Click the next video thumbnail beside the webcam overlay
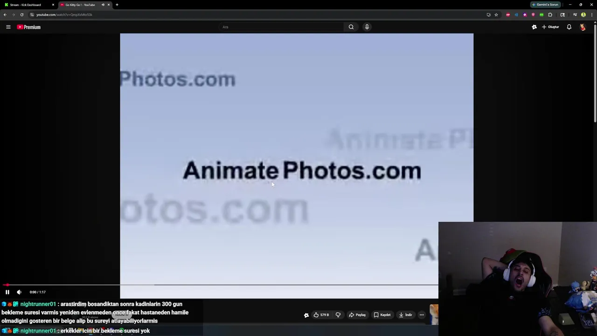The height and width of the screenshot is (336, 597). coord(434,315)
